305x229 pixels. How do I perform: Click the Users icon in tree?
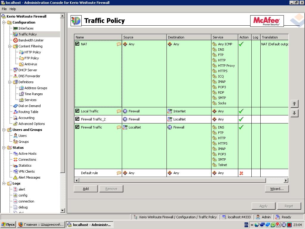(15, 136)
